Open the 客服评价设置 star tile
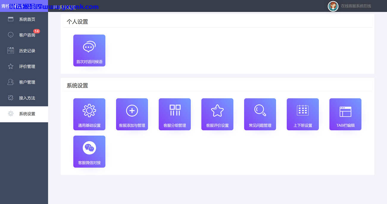Viewport: 387px width, 204px height. [217, 114]
